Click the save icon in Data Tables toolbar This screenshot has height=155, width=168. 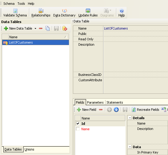[56, 28]
